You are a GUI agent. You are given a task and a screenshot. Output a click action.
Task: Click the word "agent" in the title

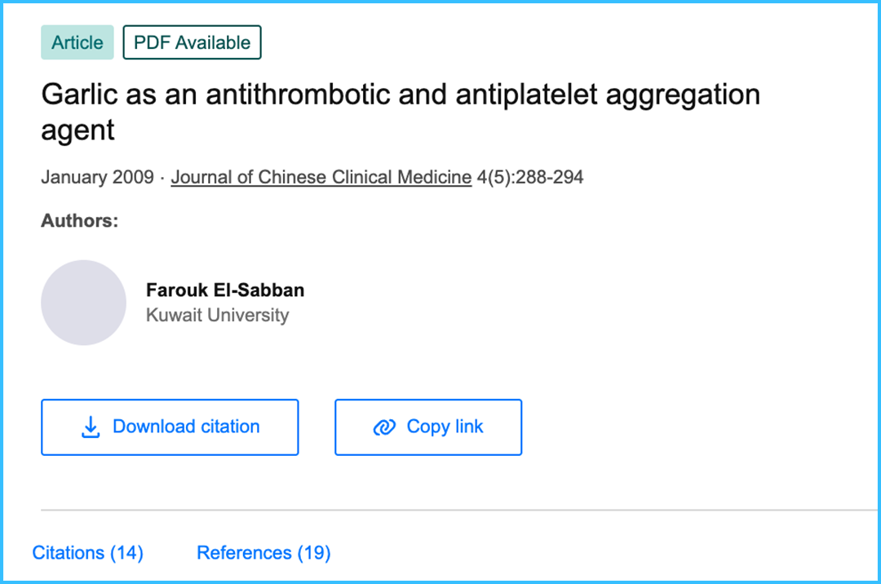(x=77, y=131)
